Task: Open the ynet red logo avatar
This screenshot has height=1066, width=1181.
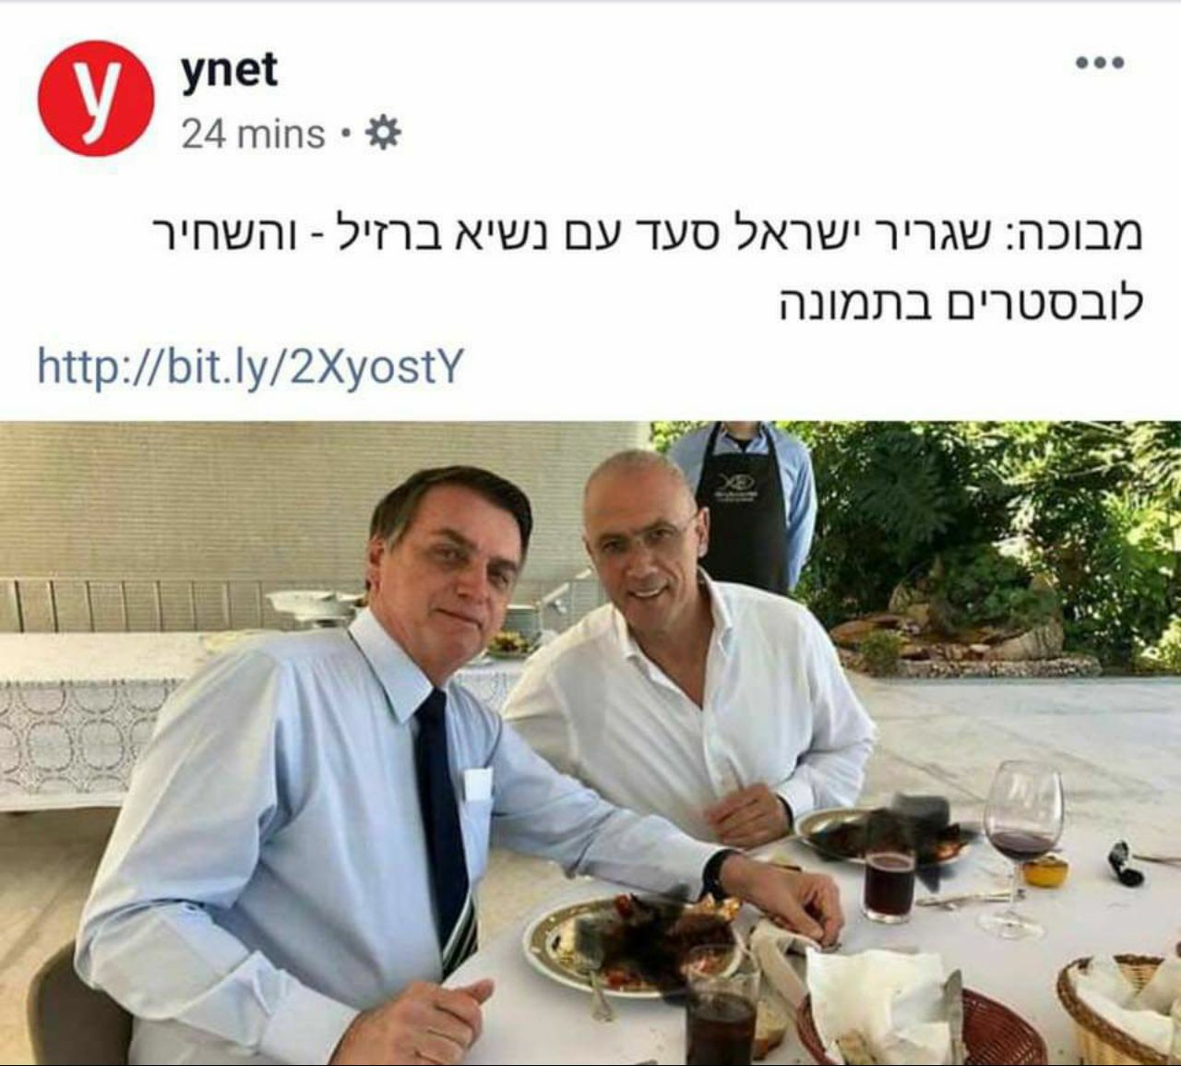Action: point(96,98)
